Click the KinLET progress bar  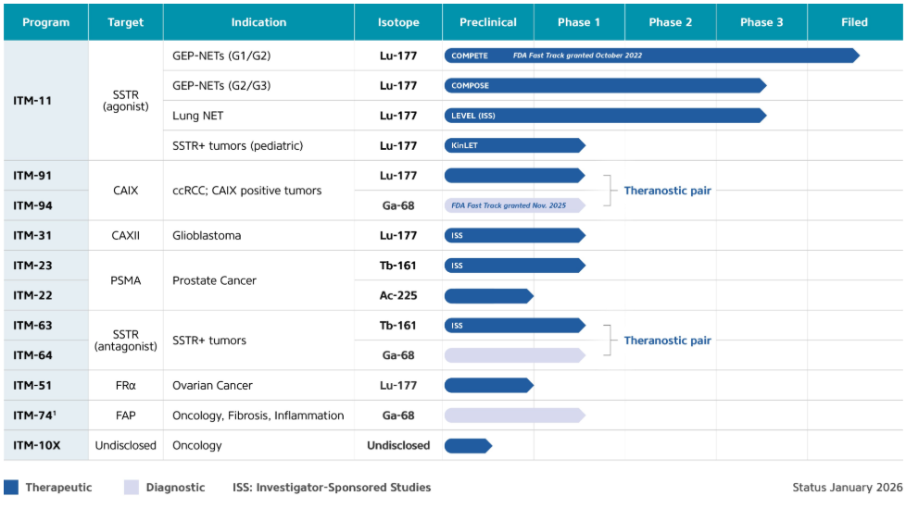[515, 145]
